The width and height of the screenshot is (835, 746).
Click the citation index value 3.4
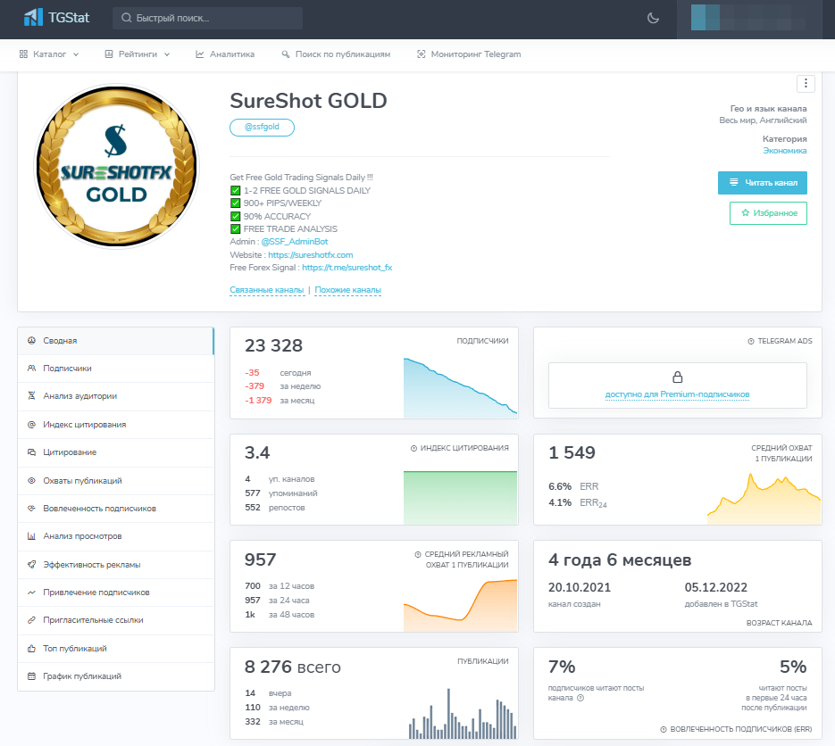click(257, 452)
